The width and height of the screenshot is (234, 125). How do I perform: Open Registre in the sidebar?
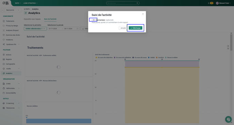click(x=9, y=59)
